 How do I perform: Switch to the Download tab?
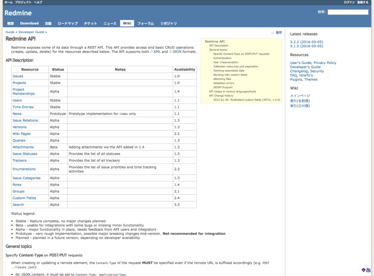coord(29,23)
